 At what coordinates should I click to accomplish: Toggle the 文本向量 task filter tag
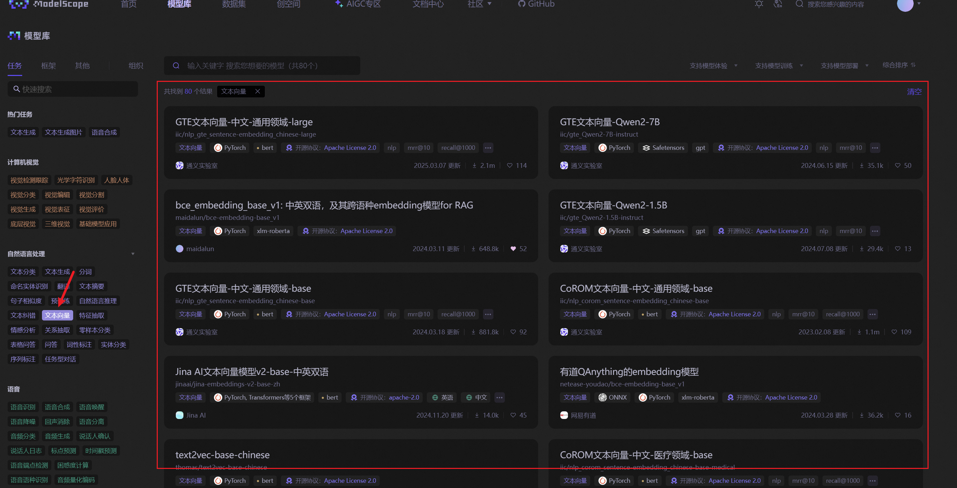[x=57, y=315]
